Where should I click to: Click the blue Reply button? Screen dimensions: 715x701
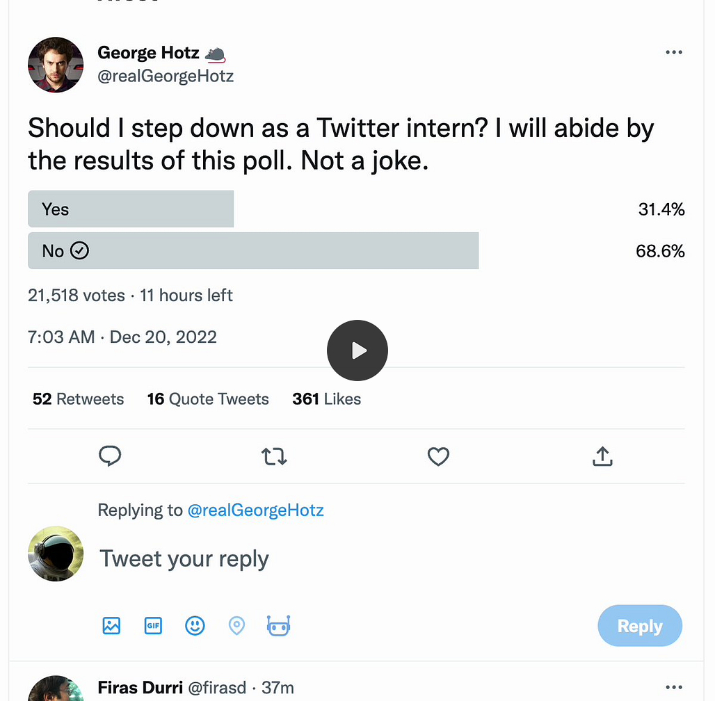tap(640, 626)
